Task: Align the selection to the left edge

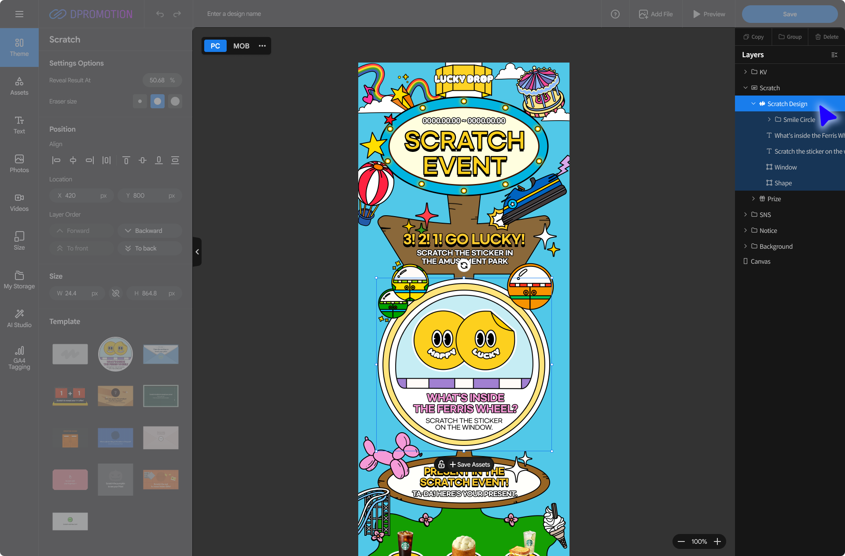Action: pos(56,160)
